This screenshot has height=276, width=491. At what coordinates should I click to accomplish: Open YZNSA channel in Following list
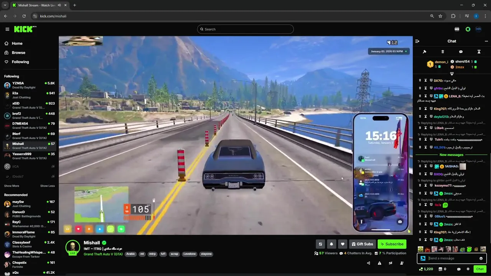[29, 85]
